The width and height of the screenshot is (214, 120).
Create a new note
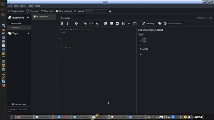click(x=32, y=11)
